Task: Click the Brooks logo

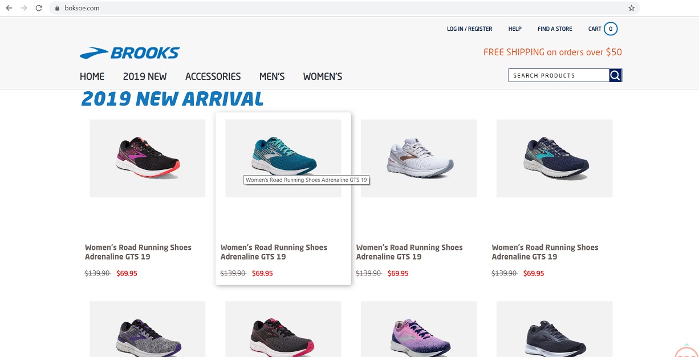Action: (129, 53)
